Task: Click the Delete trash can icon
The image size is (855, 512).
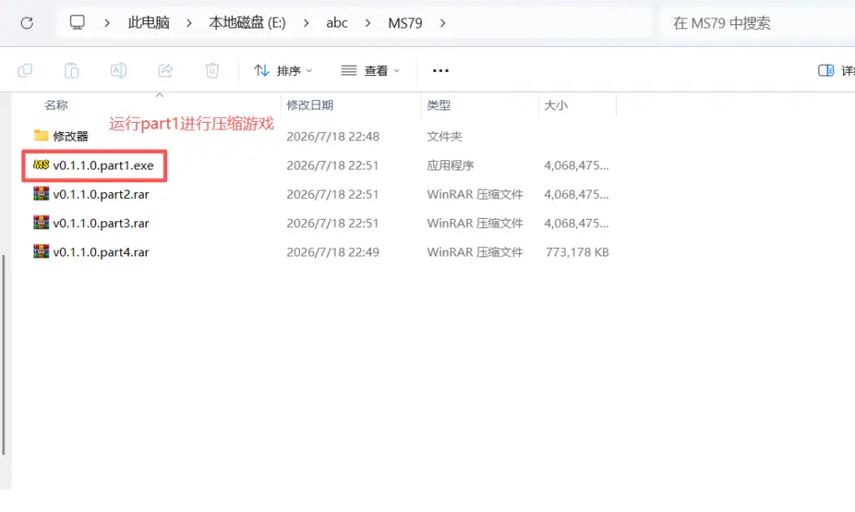Action: (x=212, y=70)
